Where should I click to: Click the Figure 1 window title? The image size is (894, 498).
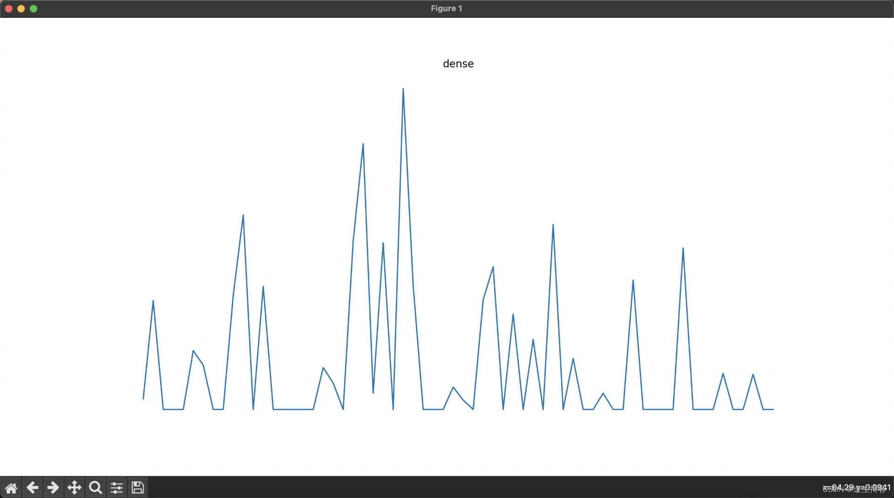click(x=447, y=8)
